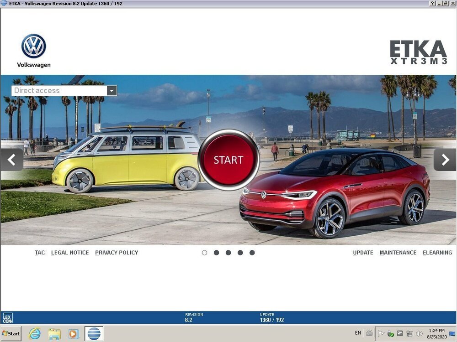Click the LexCom logo in status bar
Viewport: 457px width, 342px height.
[8, 318]
